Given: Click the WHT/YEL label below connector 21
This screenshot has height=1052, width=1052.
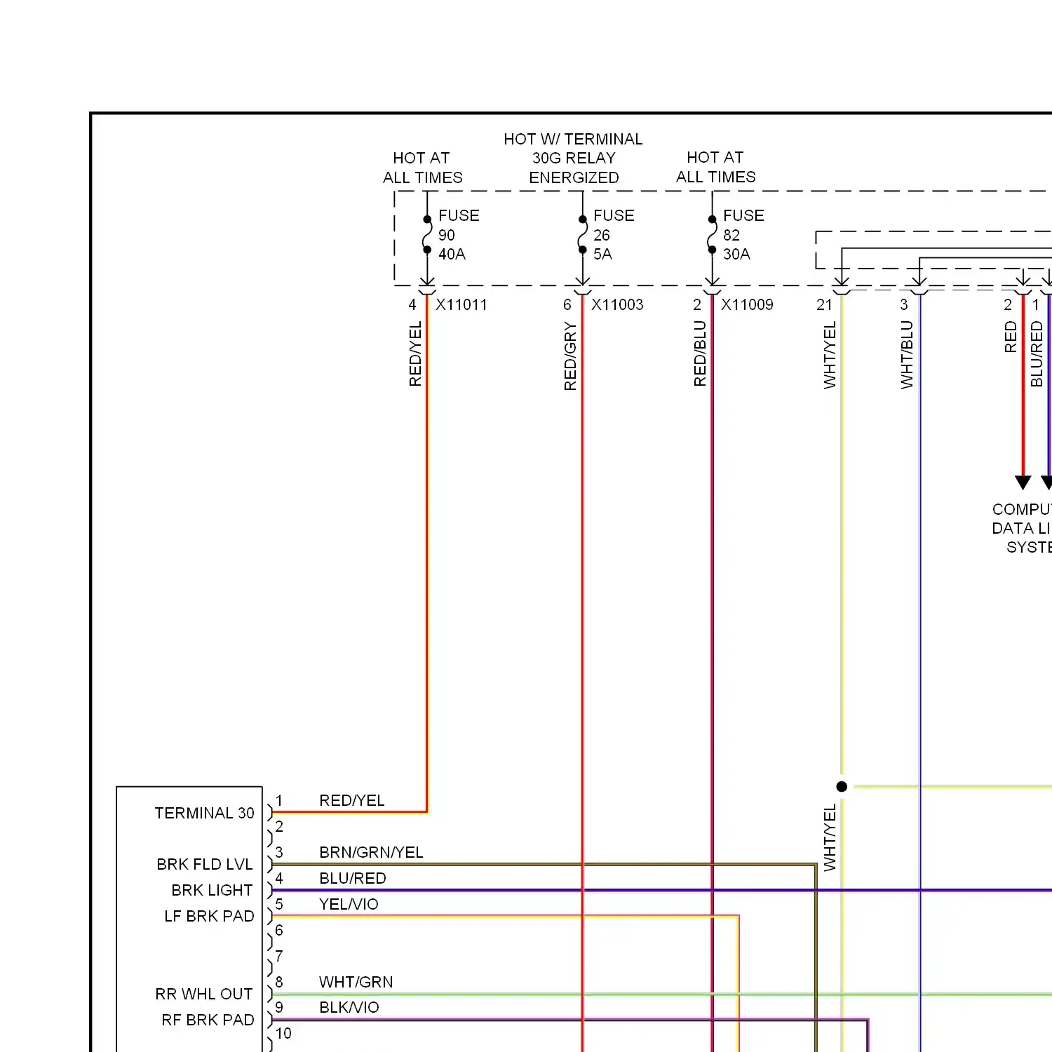Looking at the screenshot, I should [x=830, y=355].
